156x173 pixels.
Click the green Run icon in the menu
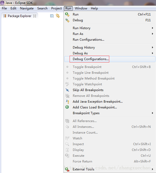tap(67, 14)
